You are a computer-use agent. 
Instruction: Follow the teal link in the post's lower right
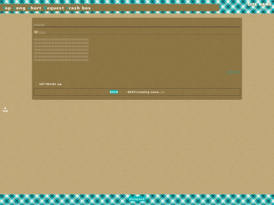pos(233,72)
